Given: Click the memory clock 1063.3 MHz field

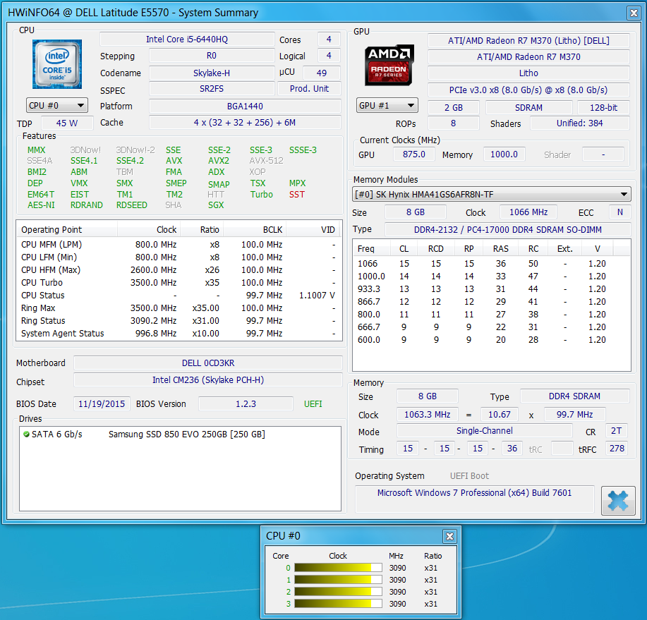Looking at the screenshot, I should [427, 414].
